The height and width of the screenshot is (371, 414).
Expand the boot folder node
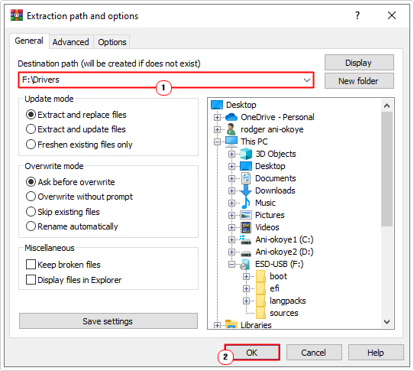pyautogui.click(x=246, y=276)
